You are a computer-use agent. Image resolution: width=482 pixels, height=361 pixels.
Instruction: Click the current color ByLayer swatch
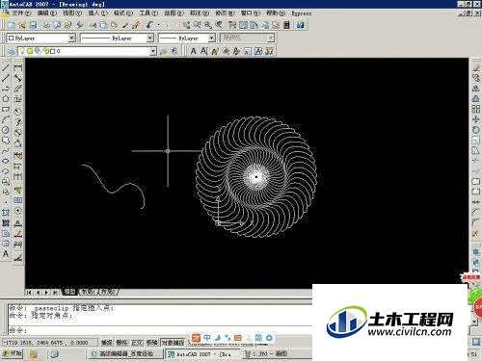tap(12, 38)
